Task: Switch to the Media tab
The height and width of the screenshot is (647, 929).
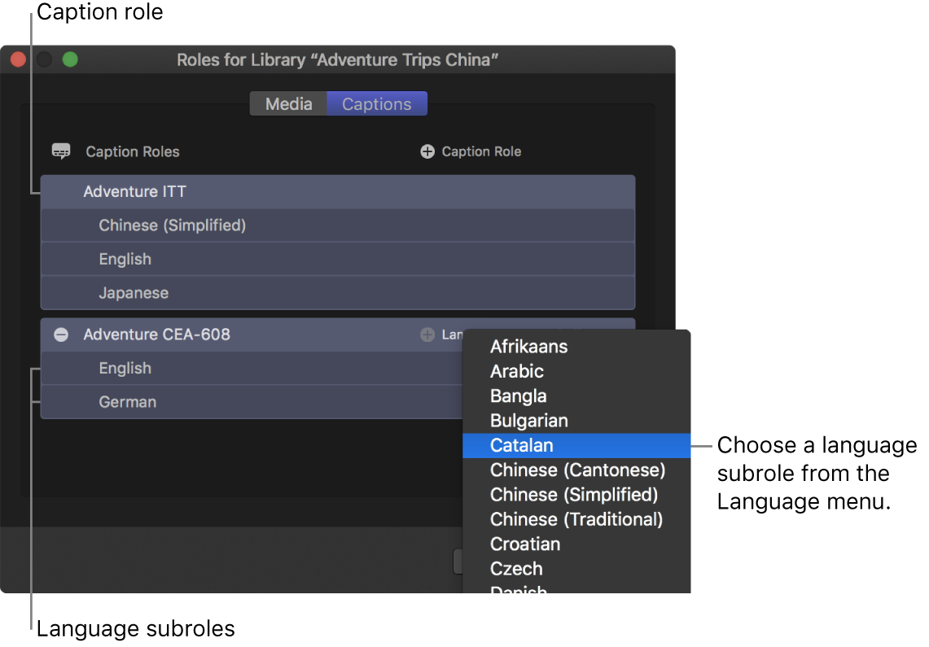Action: [x=288, y=104]
